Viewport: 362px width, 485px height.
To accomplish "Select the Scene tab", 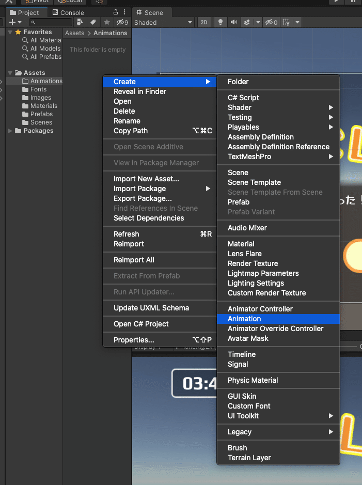I will [150, 13].
